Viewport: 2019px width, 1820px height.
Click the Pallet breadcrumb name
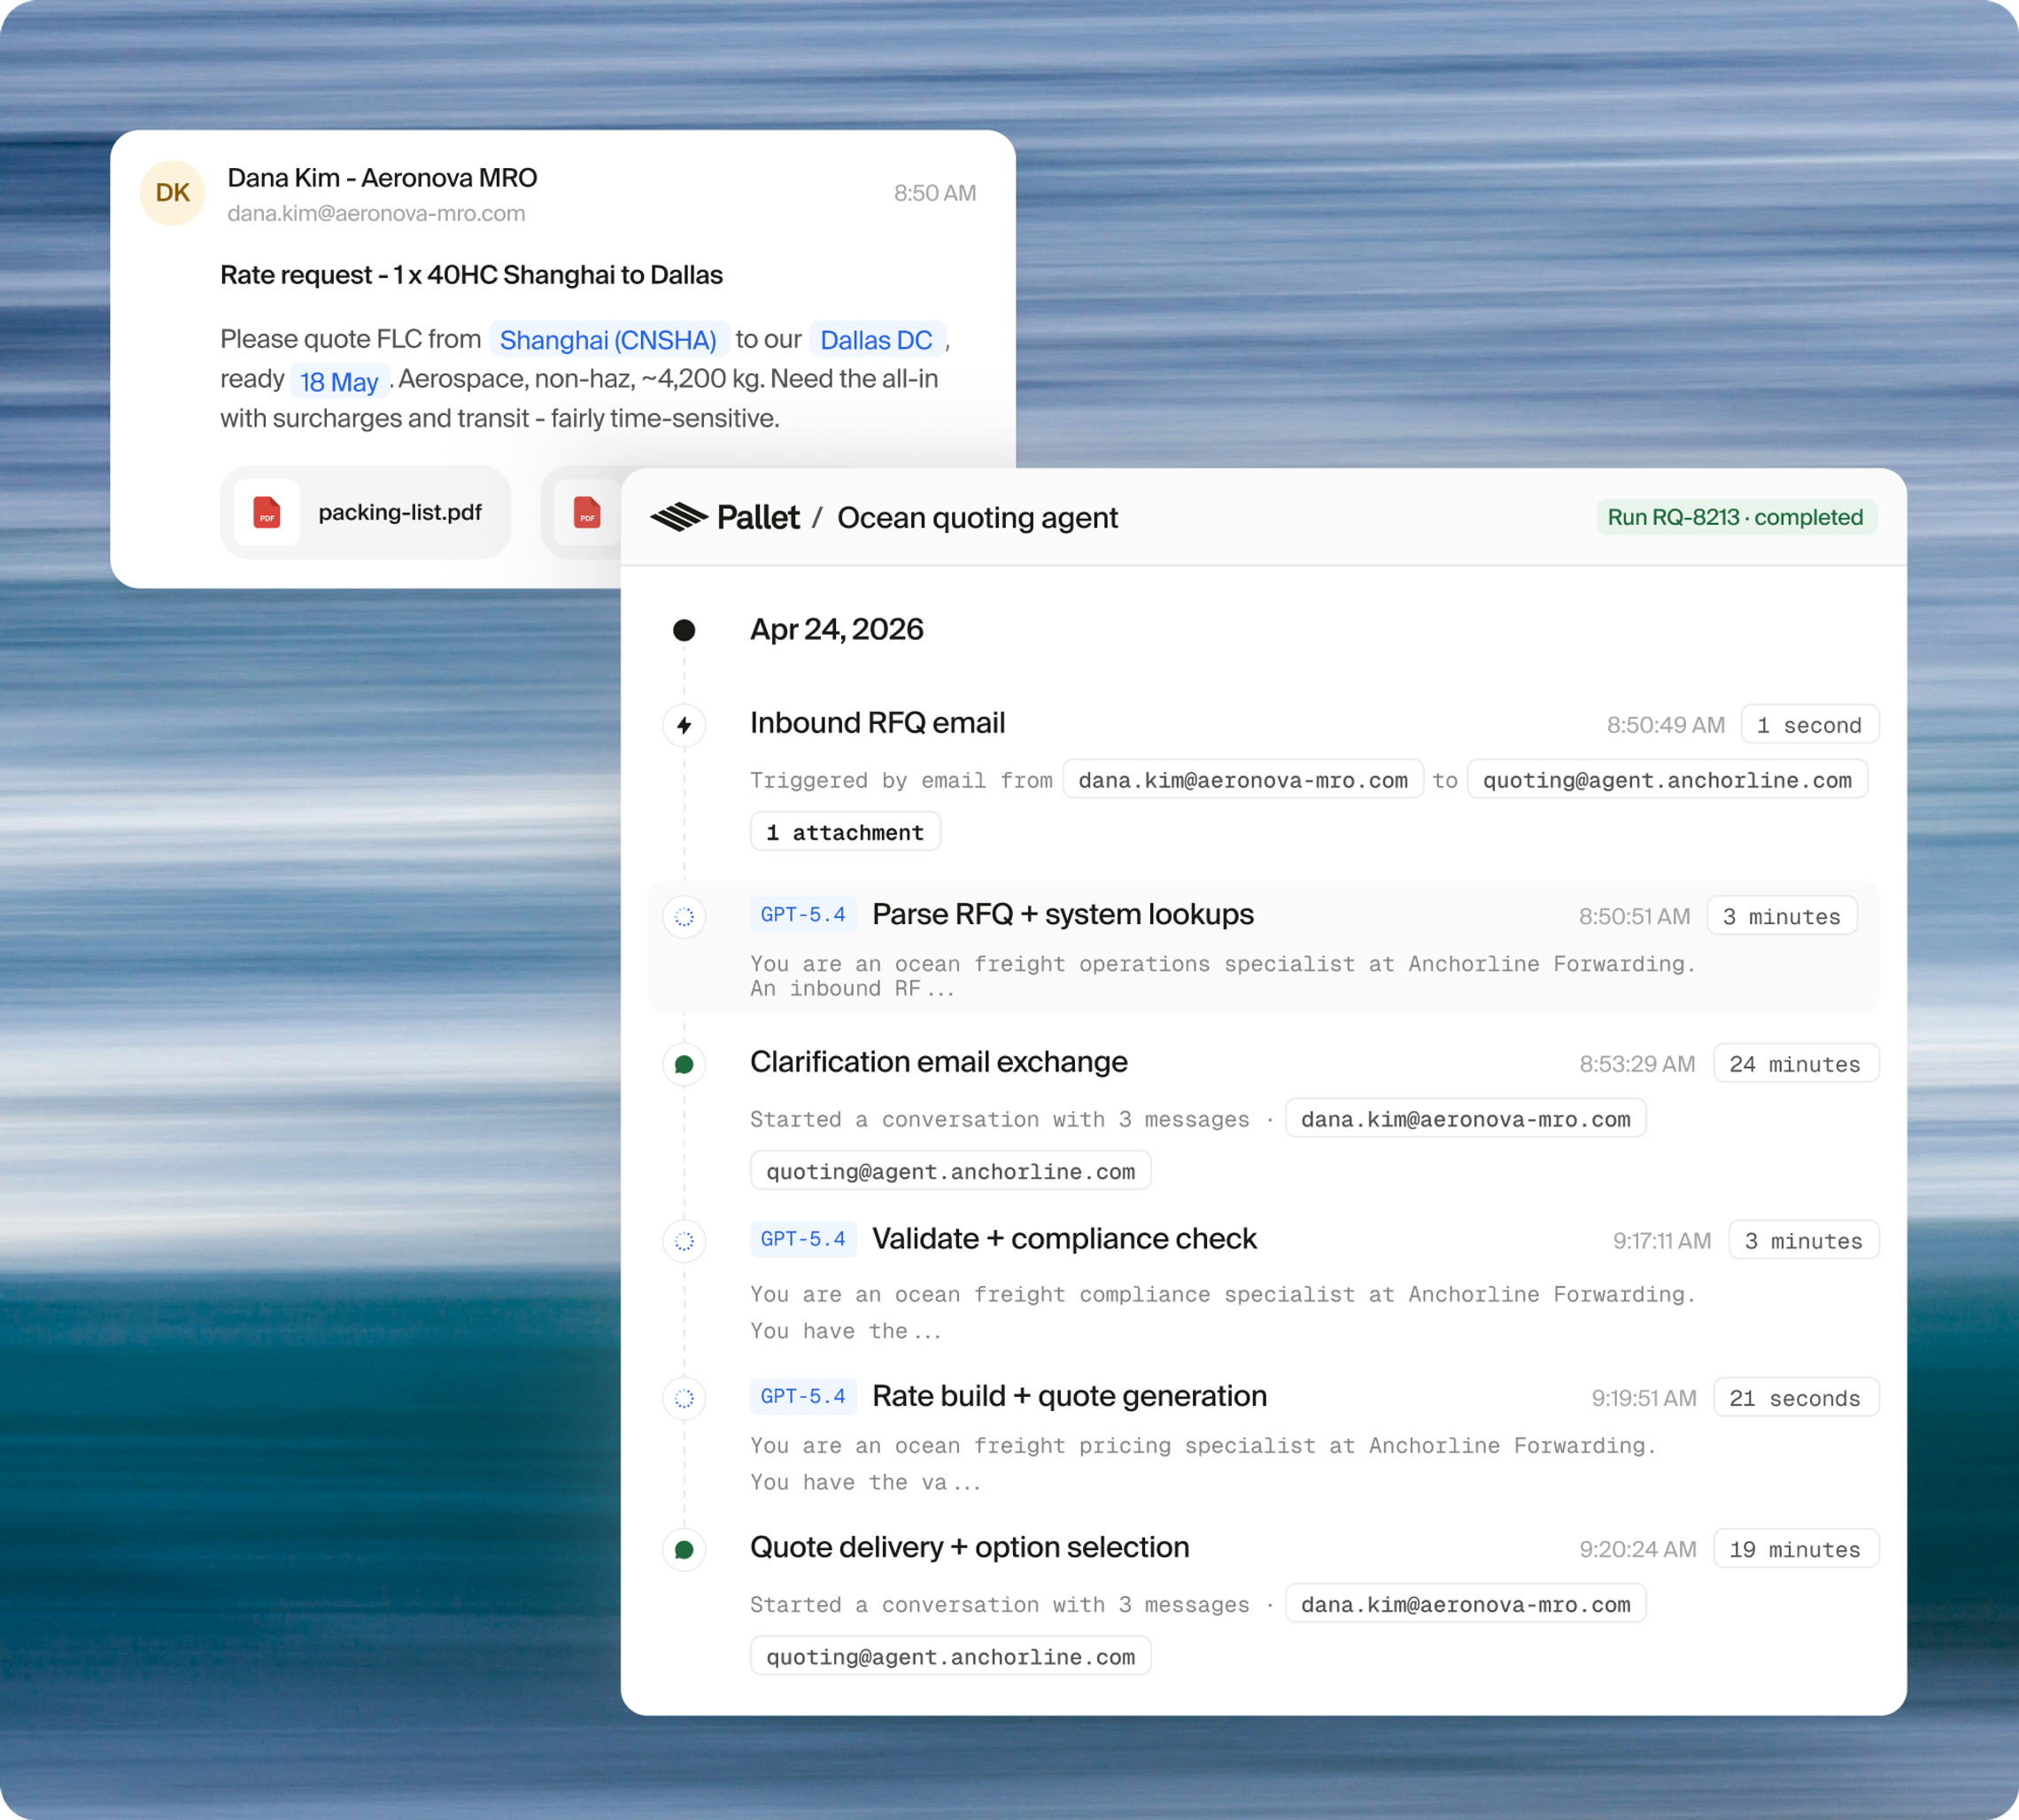point(758,517)
